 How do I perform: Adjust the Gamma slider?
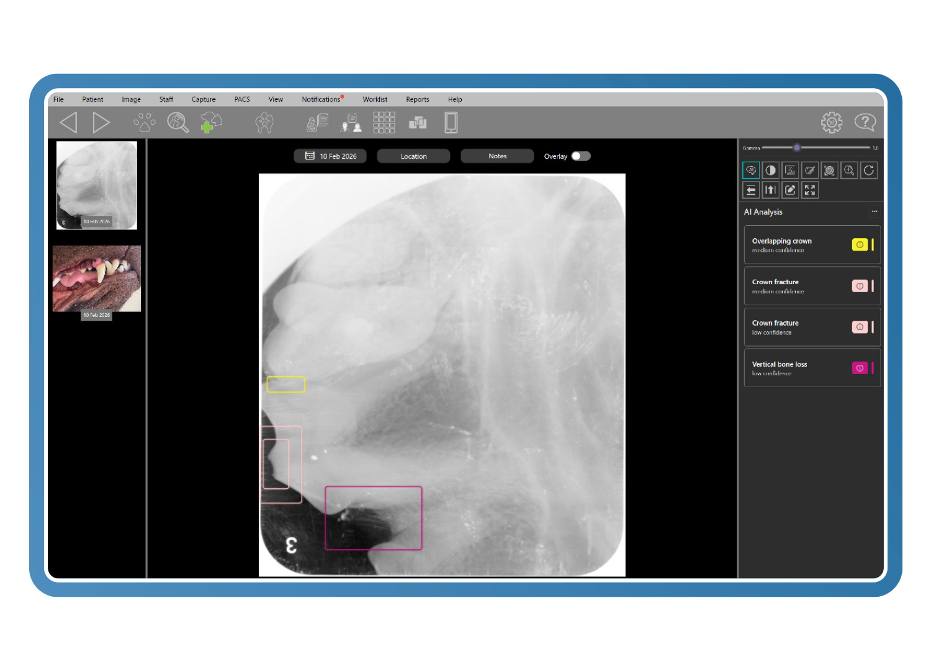click(x=797, y=148)
